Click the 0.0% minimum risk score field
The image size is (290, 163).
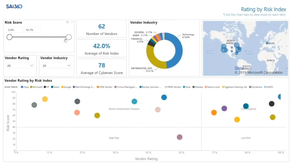tap(15, 30)
